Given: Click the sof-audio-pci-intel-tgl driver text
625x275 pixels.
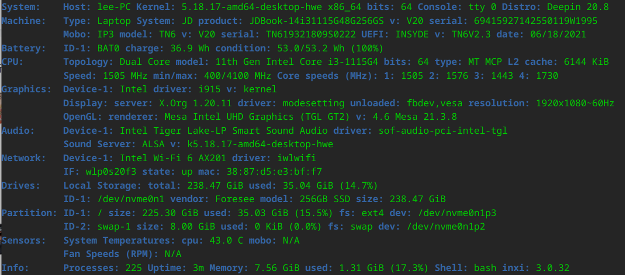Looking at the screenshot, I should (443, 131).
